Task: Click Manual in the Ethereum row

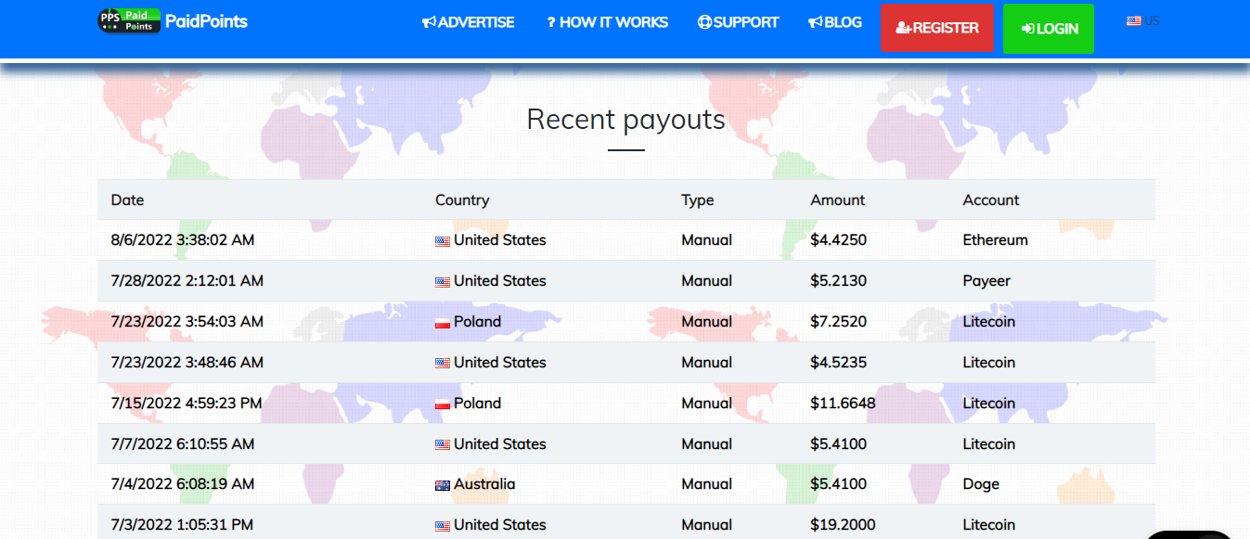Action: [x=707, y=240]
